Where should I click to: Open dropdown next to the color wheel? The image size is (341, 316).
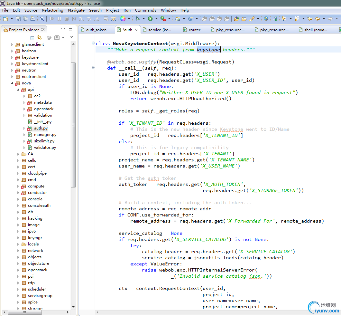point(129,19)
